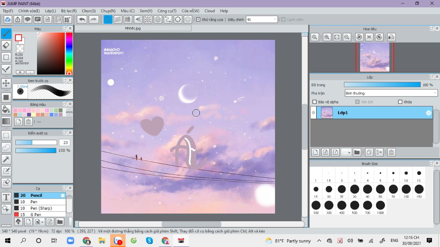Select the Eraser tool
Viewport: 440px width, 247px height.
coord(6,45)
